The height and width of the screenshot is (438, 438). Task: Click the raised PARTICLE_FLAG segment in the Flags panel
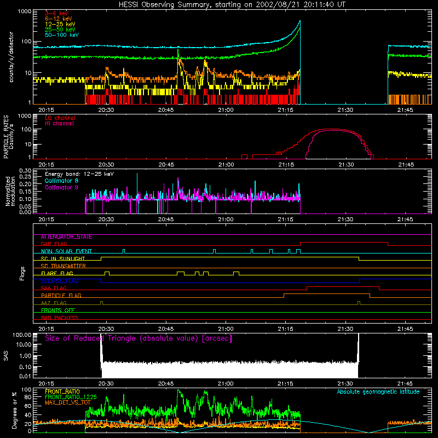(x=327, y=294)
